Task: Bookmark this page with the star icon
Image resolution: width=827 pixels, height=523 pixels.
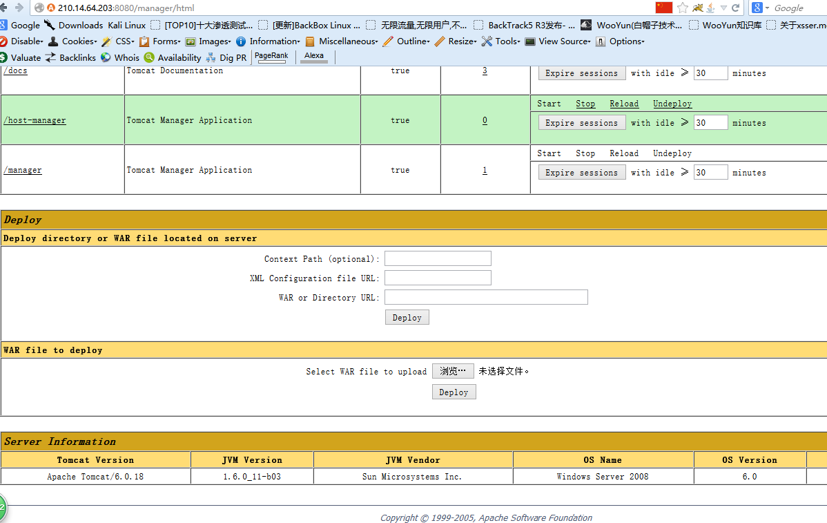Action: coord(683,8)
